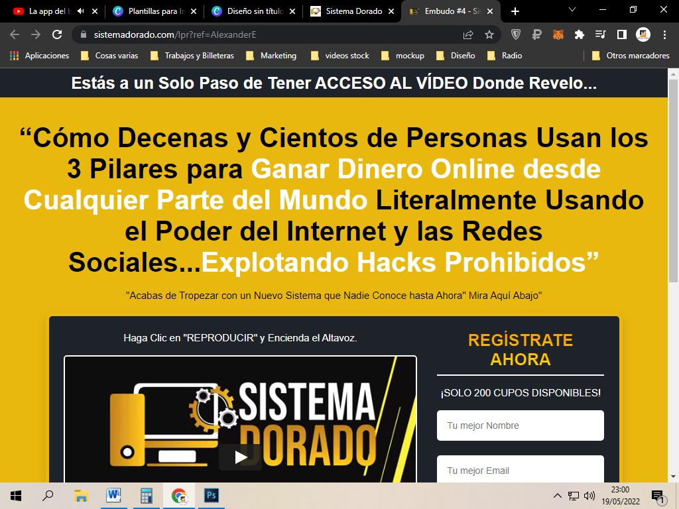Bookmark this page with the star icon

point(489,34)
